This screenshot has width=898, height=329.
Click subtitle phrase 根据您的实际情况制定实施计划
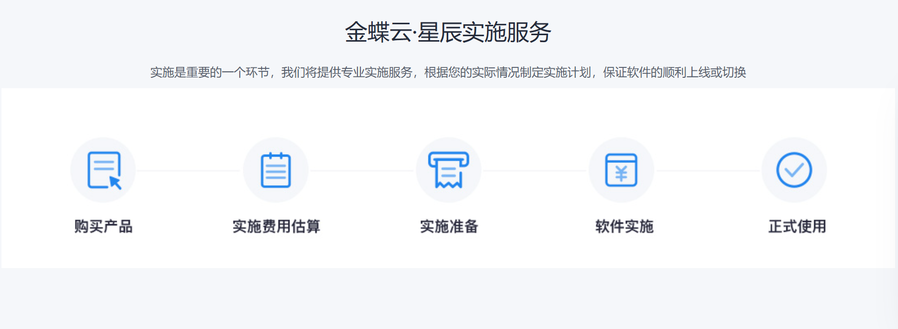tap(507, 73)
